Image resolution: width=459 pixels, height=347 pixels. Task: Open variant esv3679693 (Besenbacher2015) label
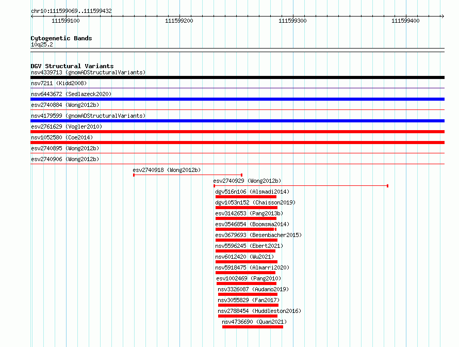258,235
